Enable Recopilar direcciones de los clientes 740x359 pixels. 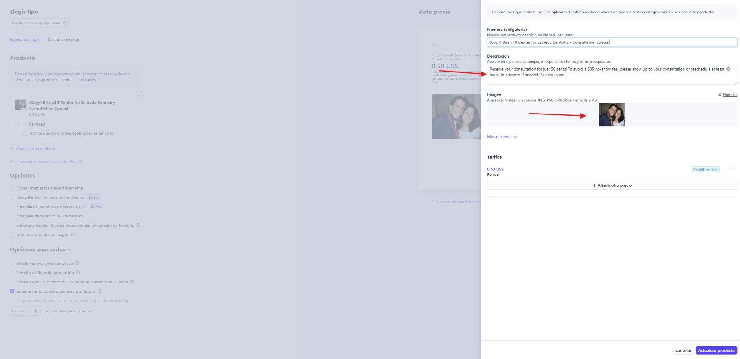tap(12, 216)
